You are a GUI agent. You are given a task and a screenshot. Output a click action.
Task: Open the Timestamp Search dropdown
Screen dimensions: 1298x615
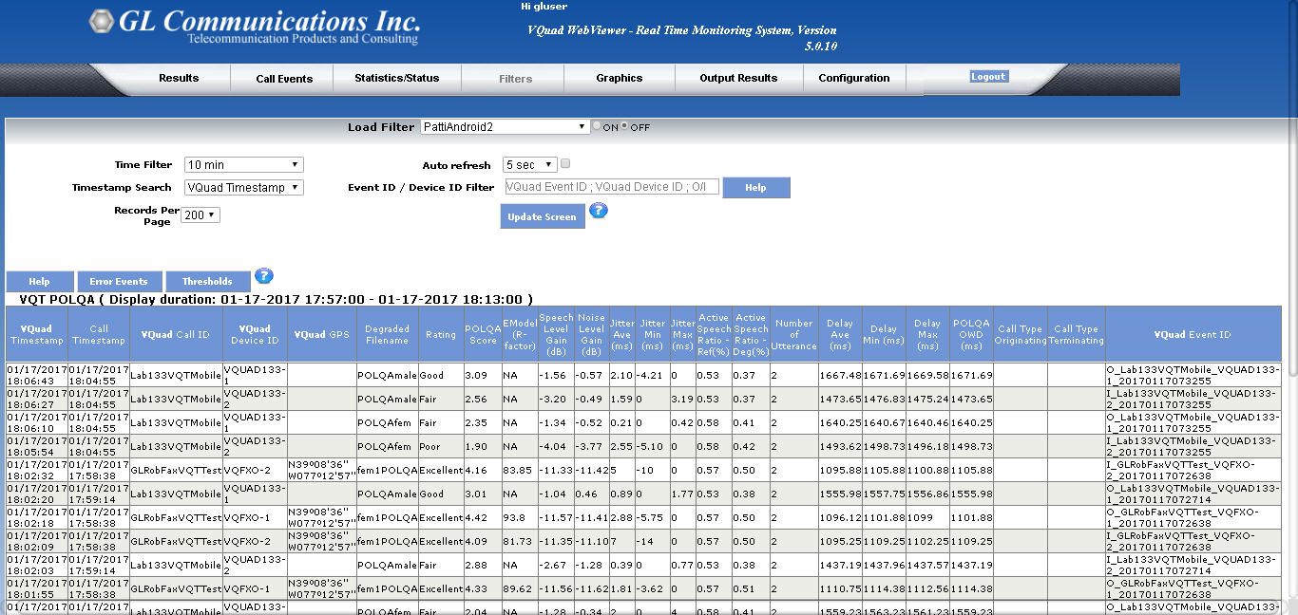[244, 187]
